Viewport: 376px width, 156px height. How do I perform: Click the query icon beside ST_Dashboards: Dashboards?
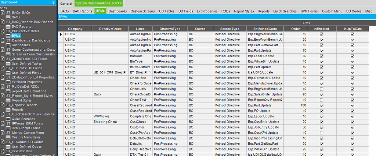tap(3, 40)
